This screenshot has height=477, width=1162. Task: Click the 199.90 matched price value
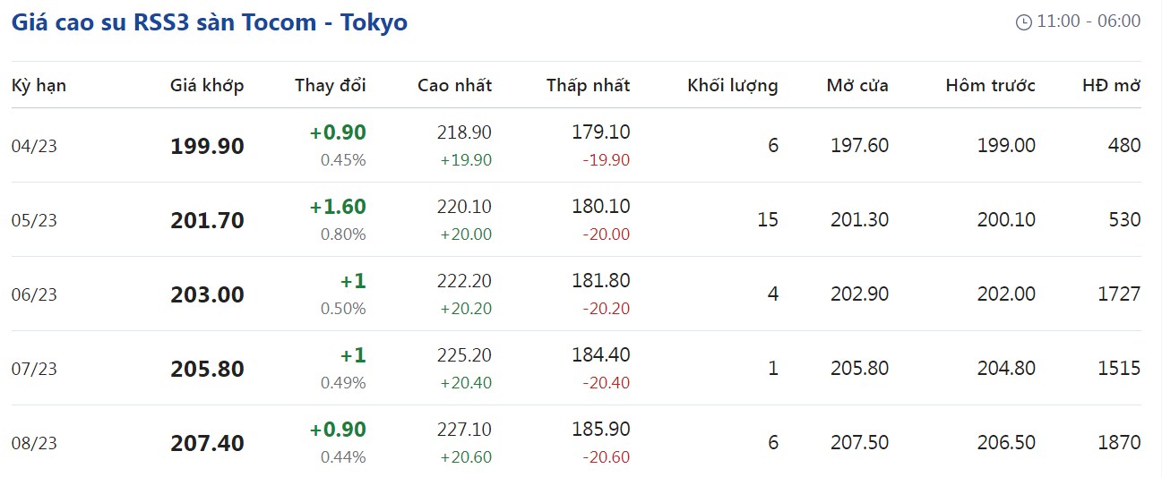pos(207,146)
